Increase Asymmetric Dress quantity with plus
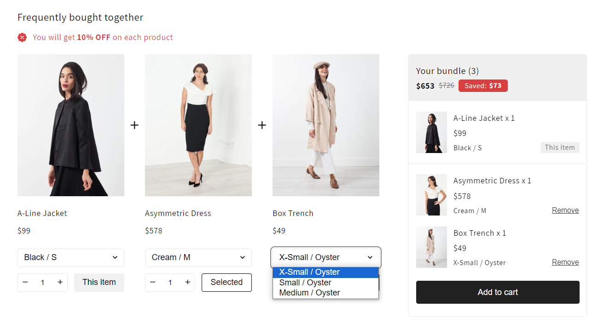 coord(187,282)
